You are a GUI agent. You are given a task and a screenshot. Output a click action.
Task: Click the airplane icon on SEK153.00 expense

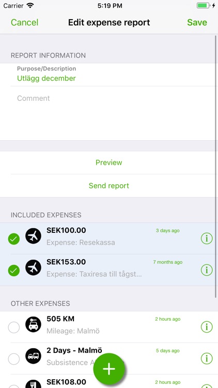[x=34, y=267]
